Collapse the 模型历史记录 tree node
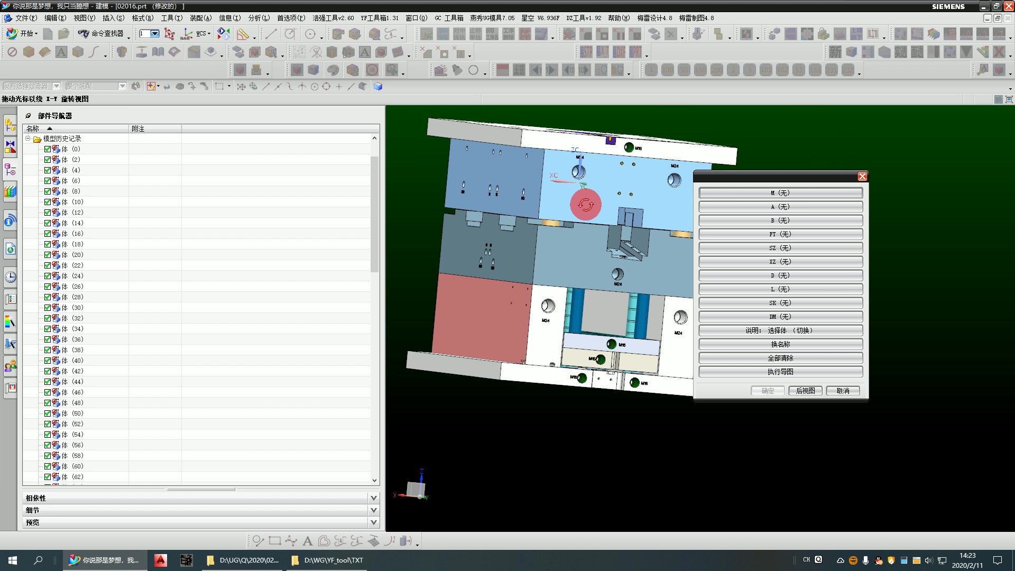The width and height of the screenshot is (1015, 571). pos(27,139)
